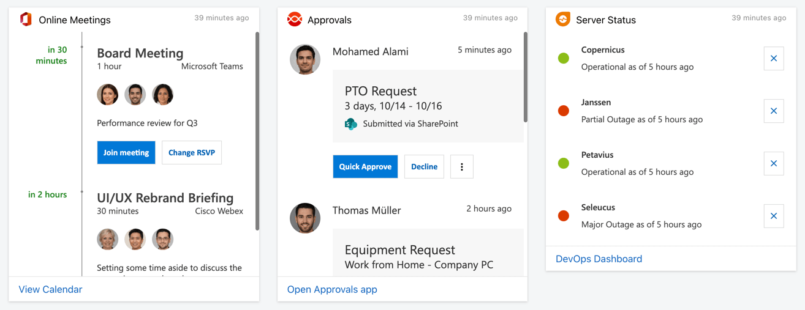Dismiss the Janssen partial outage entry

click(x=774, y=111)
